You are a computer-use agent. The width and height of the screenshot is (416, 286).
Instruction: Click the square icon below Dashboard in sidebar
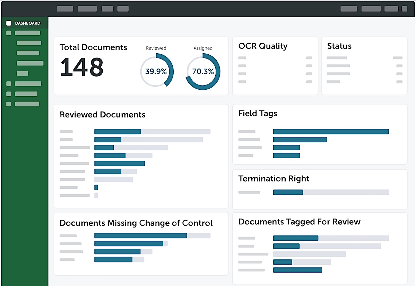[9, 33]
